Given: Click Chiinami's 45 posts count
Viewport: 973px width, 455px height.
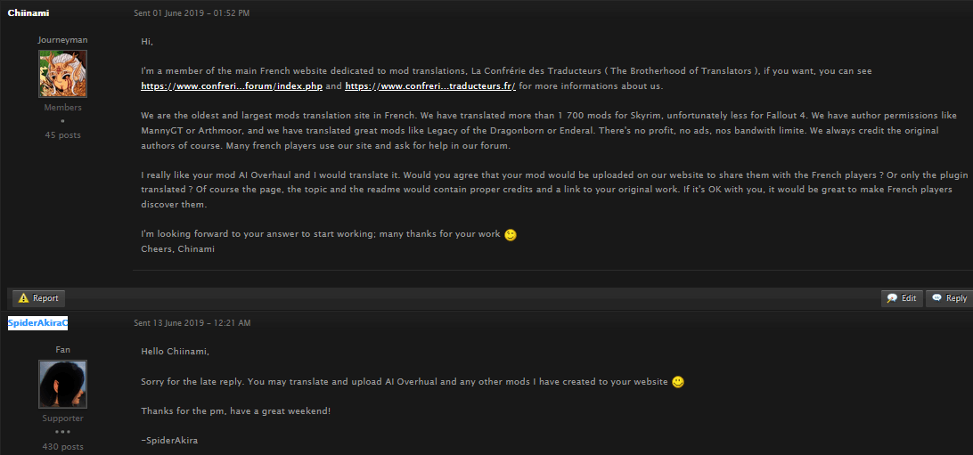Looking at the screenshot, I should (x=62, y=135).
